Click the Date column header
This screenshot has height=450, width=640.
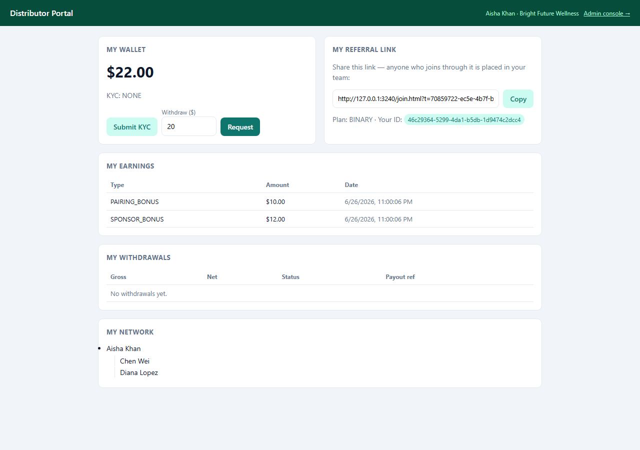pyautogui.click(x=351, y=185)
